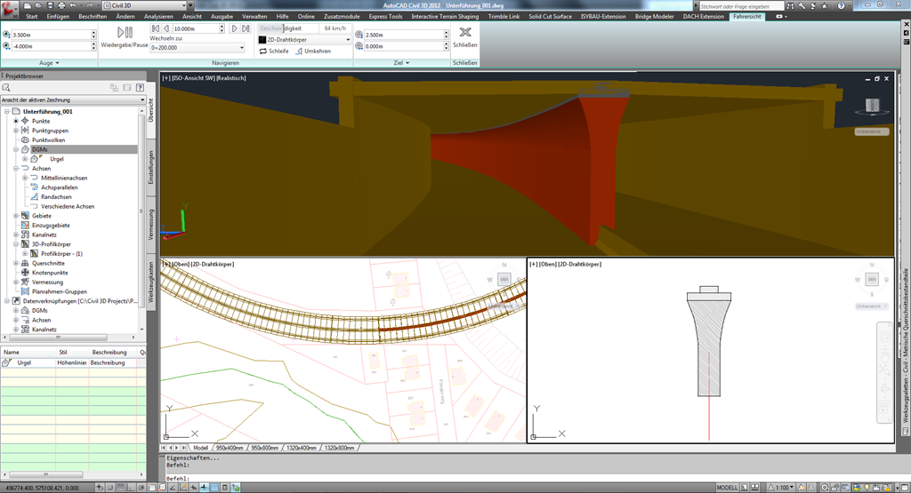Click the Projektbrowser help question-mark icon
Viewport: 911px width, 493px height.
pos(140,87)
